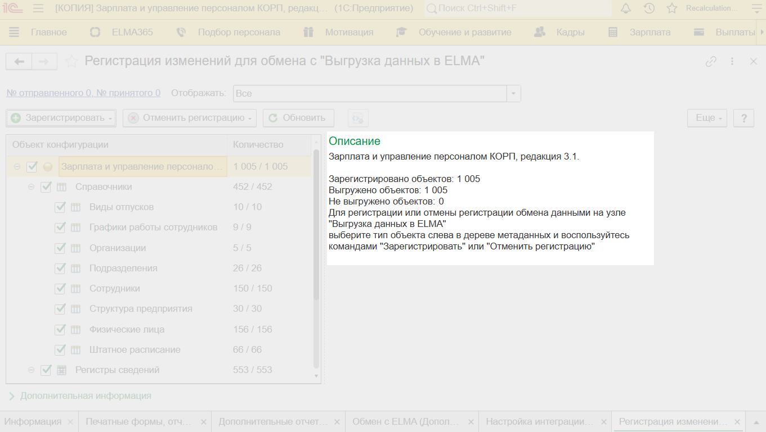Toggle the Регистры сведений checkbox
Image resolution: width=766 pixels, height=432 pixels.
point(46,370)
